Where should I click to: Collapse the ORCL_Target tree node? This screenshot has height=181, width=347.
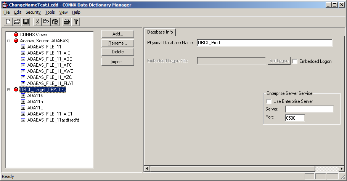click(x=9, y=90)
